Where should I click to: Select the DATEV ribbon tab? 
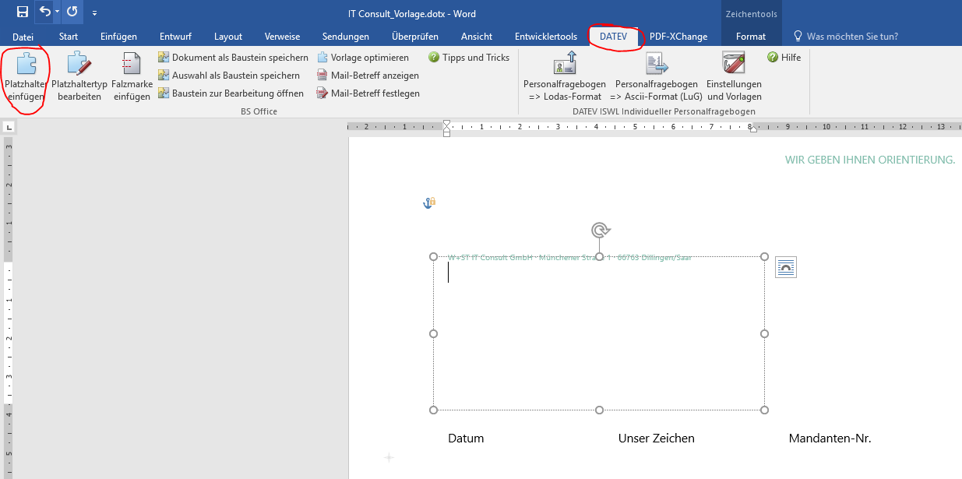pos(613,37)
